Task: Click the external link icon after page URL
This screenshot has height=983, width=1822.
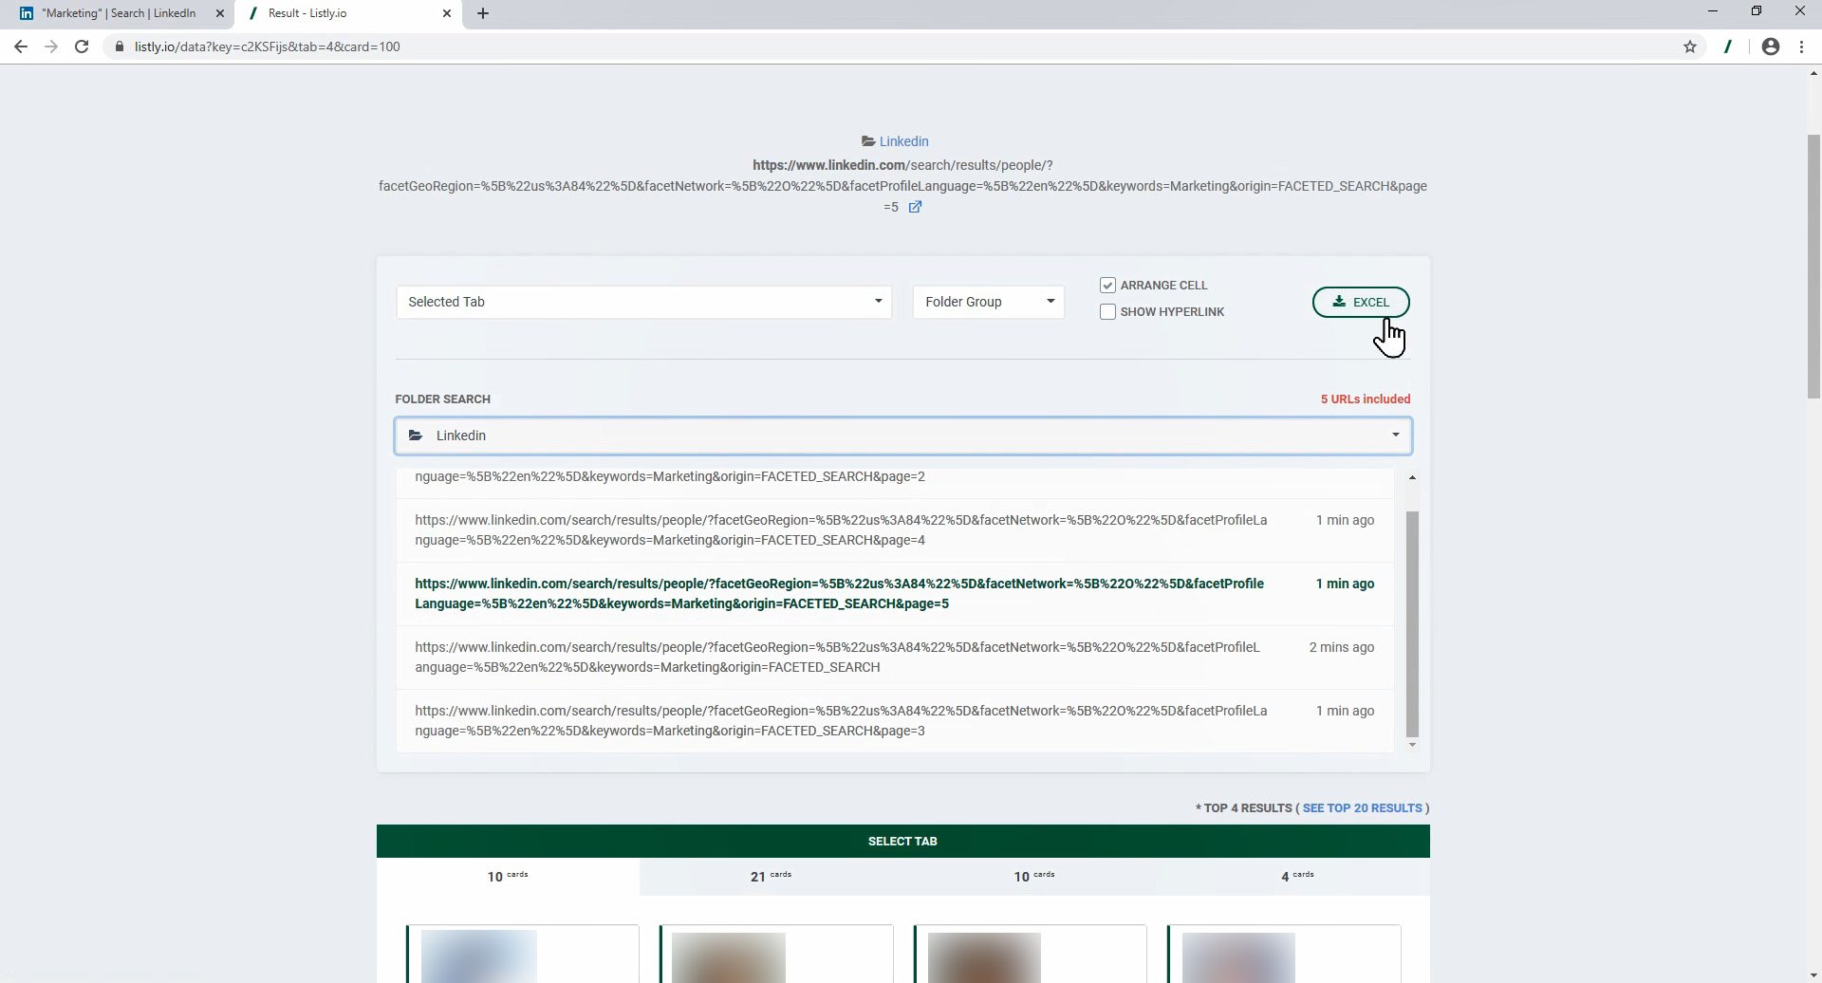Action: pos(915,207)
